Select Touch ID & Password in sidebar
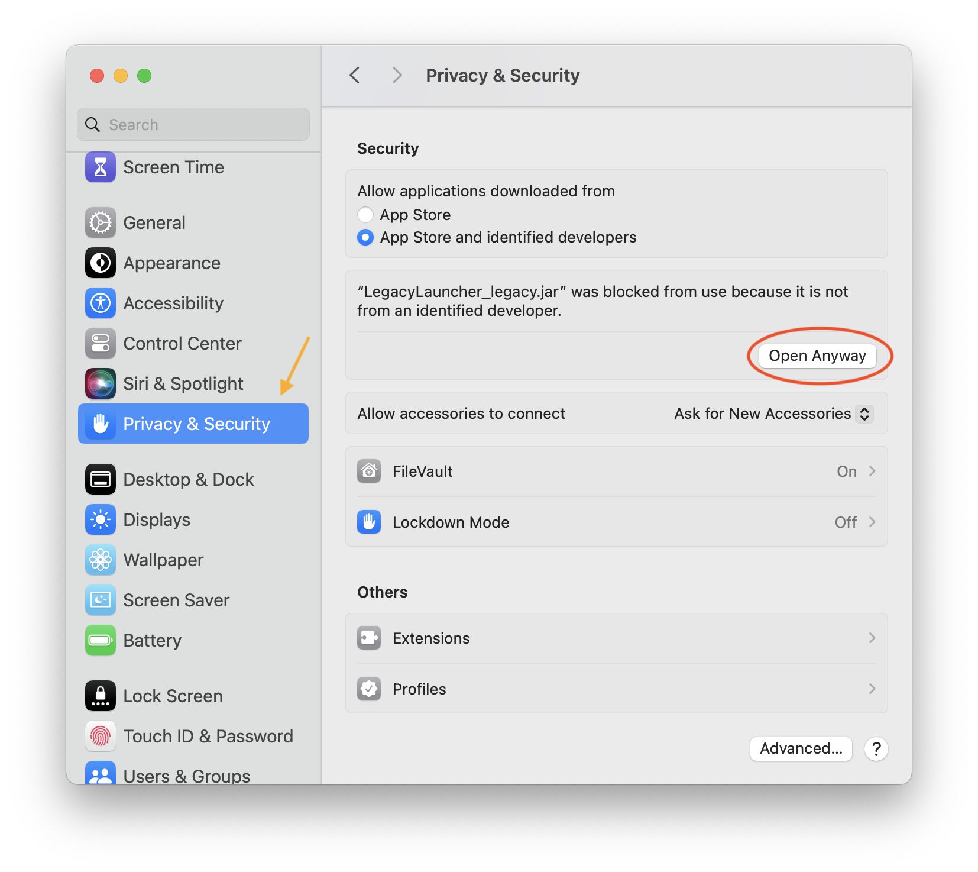The width and height of the screenshot is (978, 872). coord(193,736)
